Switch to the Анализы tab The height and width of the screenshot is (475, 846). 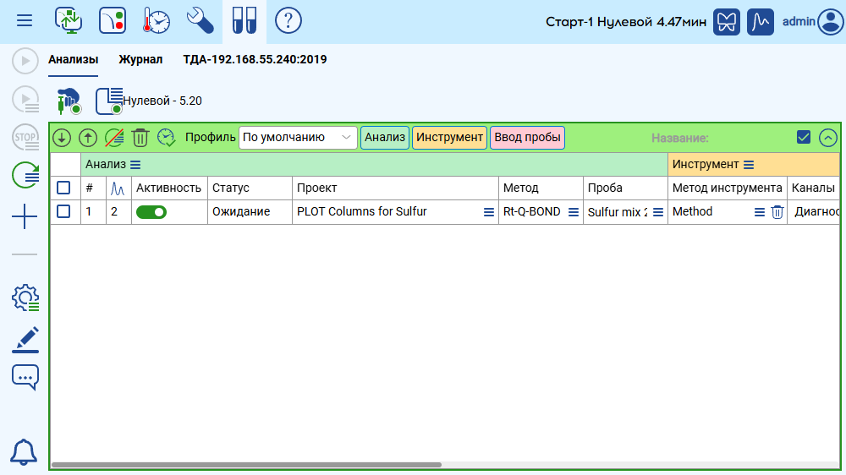(73, 60)
